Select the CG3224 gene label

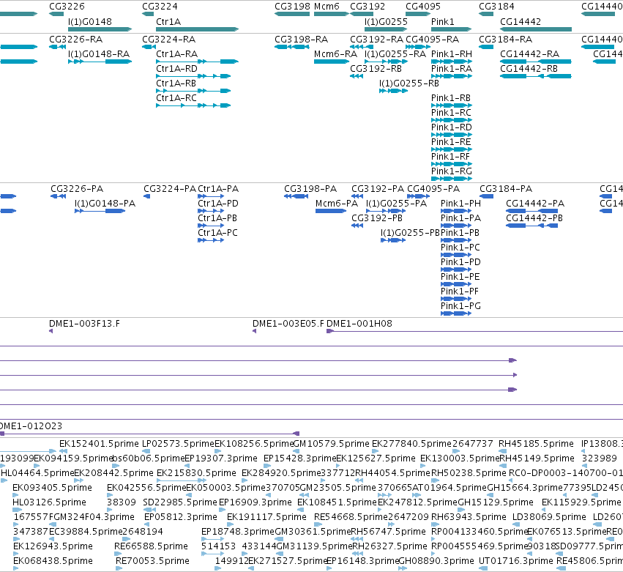(x=160, y=7)
